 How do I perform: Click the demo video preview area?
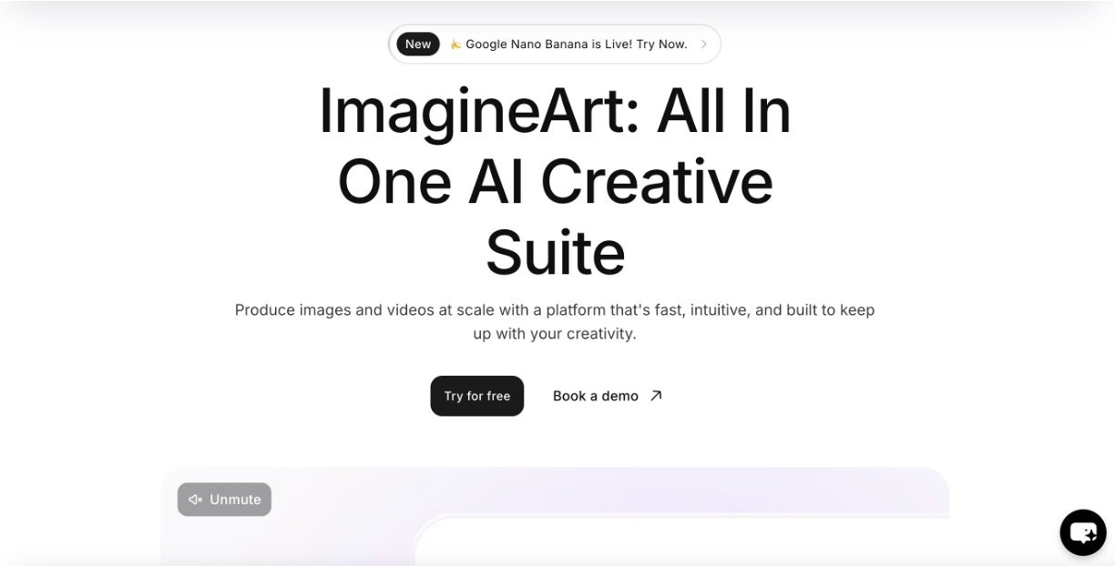pyautogui.click(x=556, y=516)
